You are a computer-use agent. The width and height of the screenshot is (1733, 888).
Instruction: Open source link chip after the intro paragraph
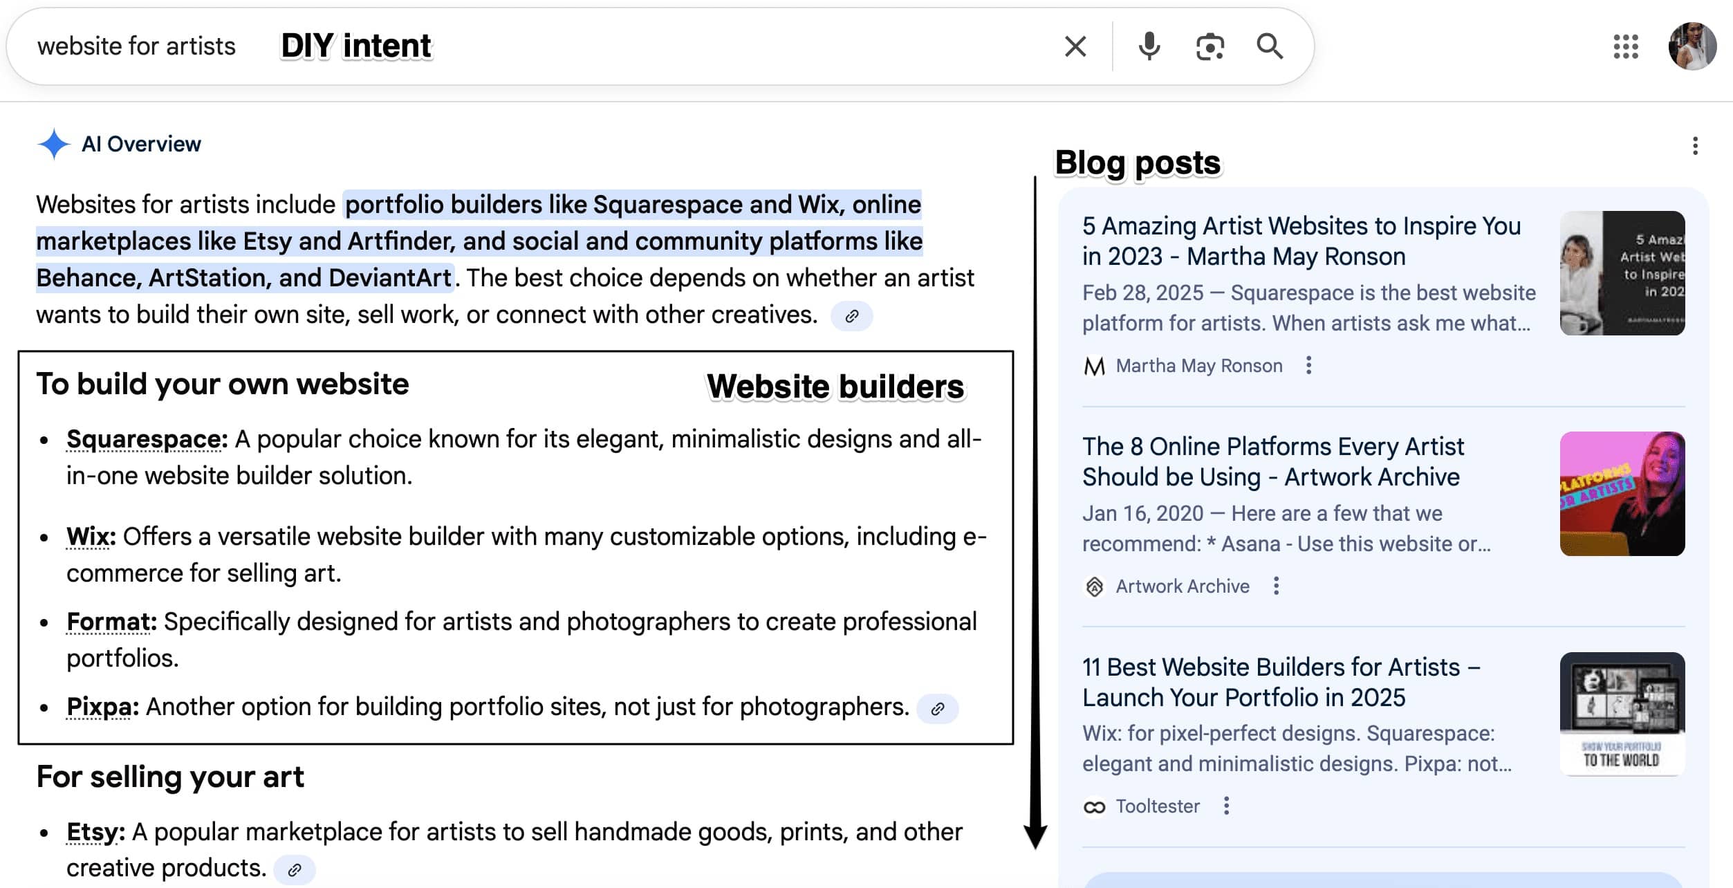coord(852,316)
